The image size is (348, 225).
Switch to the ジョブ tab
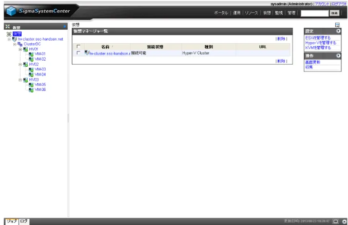click(x=11, y=221)
